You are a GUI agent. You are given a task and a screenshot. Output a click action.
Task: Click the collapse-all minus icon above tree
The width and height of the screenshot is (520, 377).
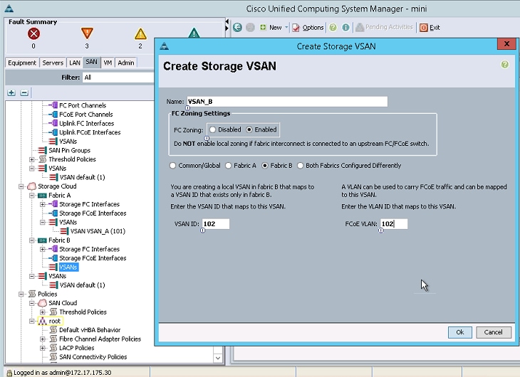click(24, 92)
